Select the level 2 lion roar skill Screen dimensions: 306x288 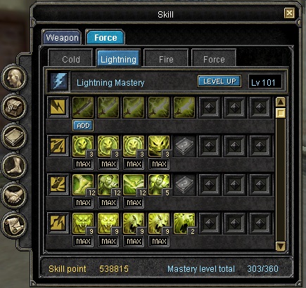point(184,223)
